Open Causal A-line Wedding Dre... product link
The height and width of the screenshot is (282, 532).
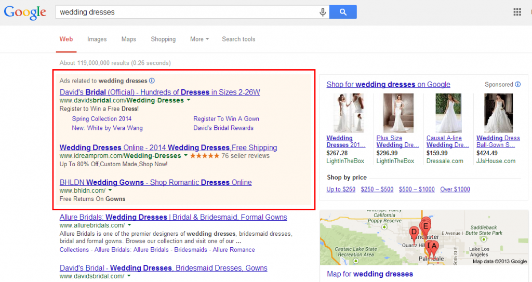click(x=447, y=141)
